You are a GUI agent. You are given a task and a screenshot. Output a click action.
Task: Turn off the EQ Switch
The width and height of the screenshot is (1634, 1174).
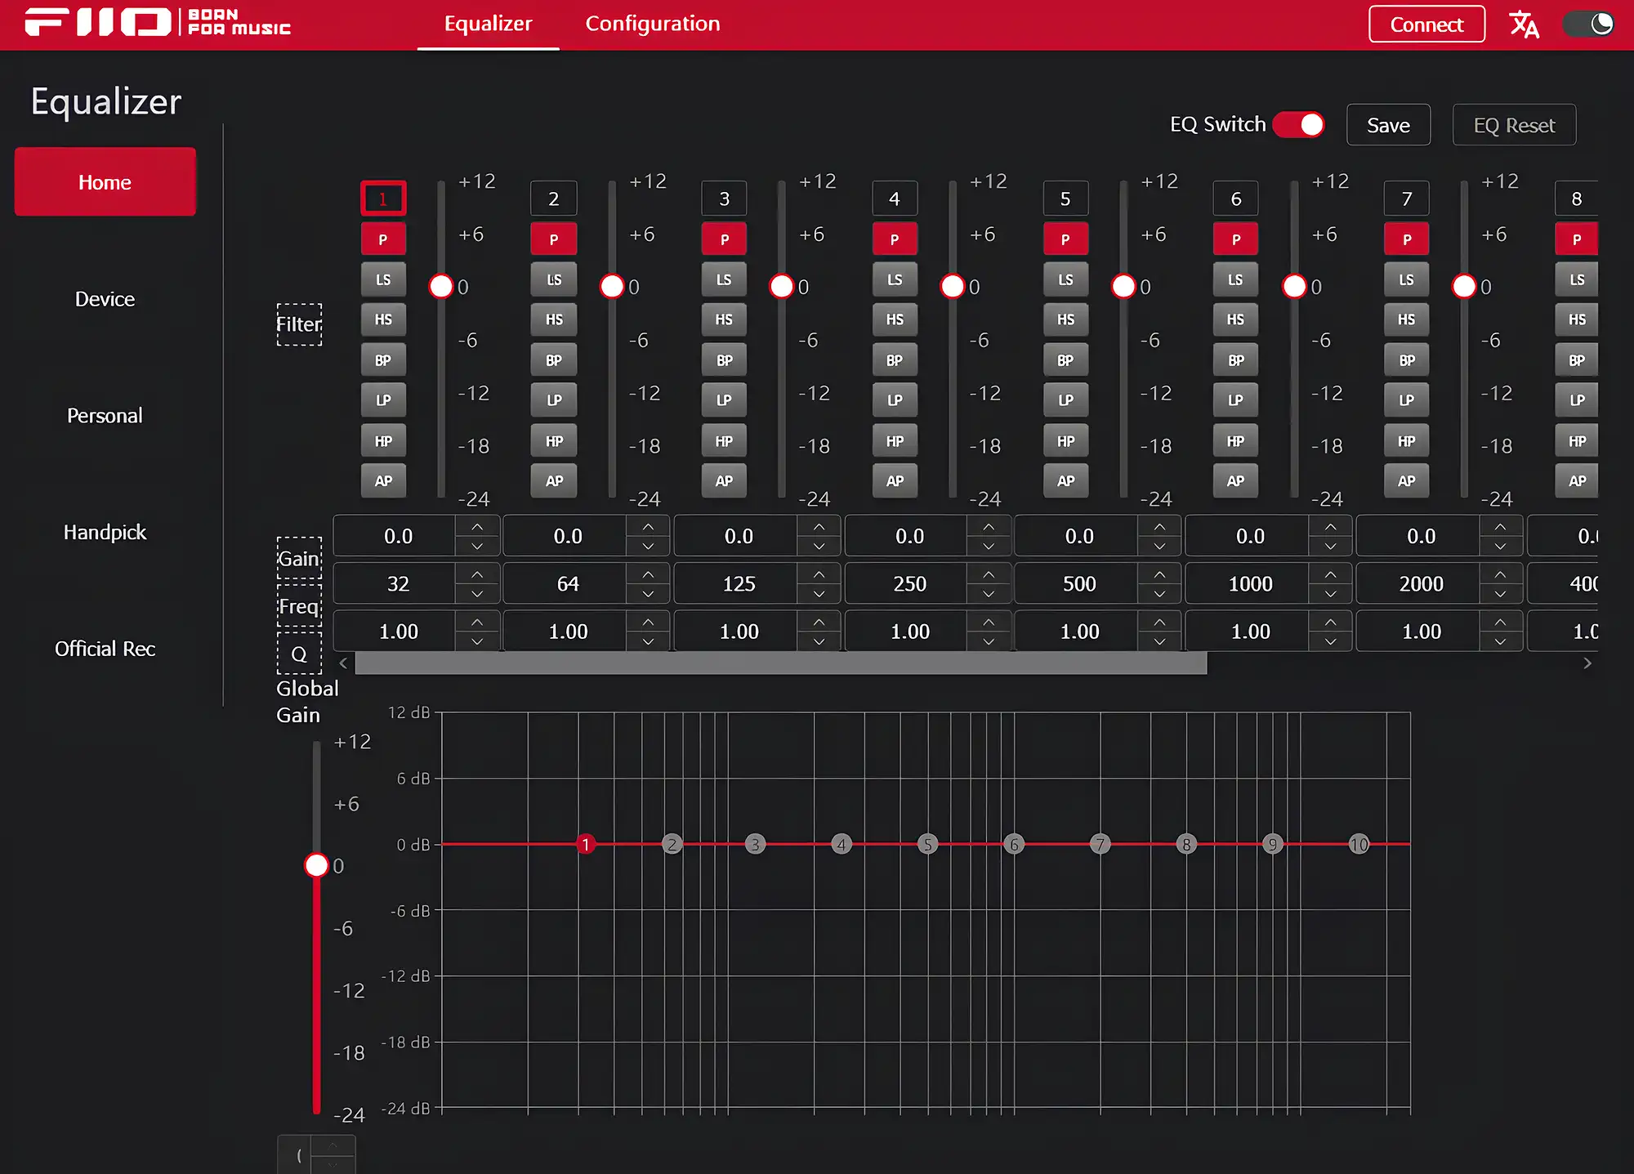coord(1298,124)
